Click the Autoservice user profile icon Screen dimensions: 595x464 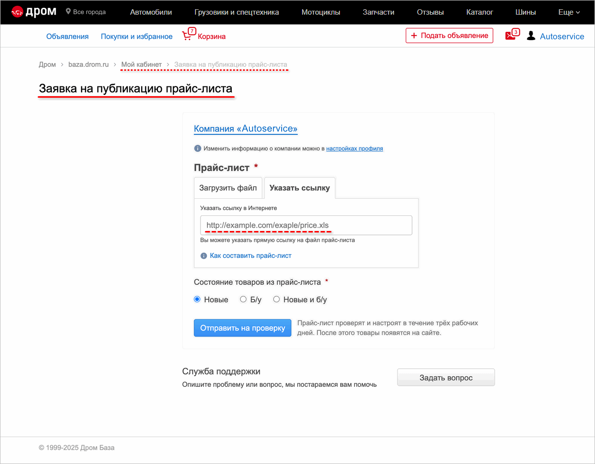pyautogui.click(x=530, y=35)
